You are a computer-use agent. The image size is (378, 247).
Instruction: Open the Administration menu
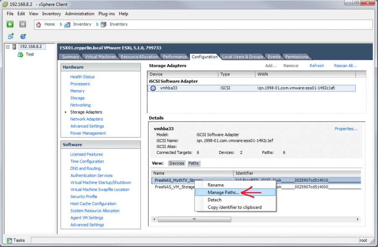(x=79, y=14)
